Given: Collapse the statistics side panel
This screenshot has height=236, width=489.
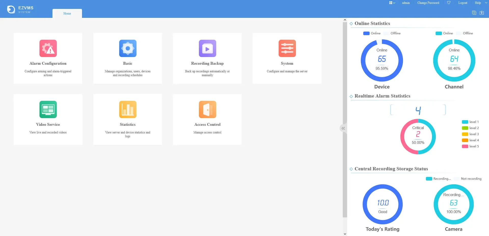Looking at the screenshot, I should [343, 128].
